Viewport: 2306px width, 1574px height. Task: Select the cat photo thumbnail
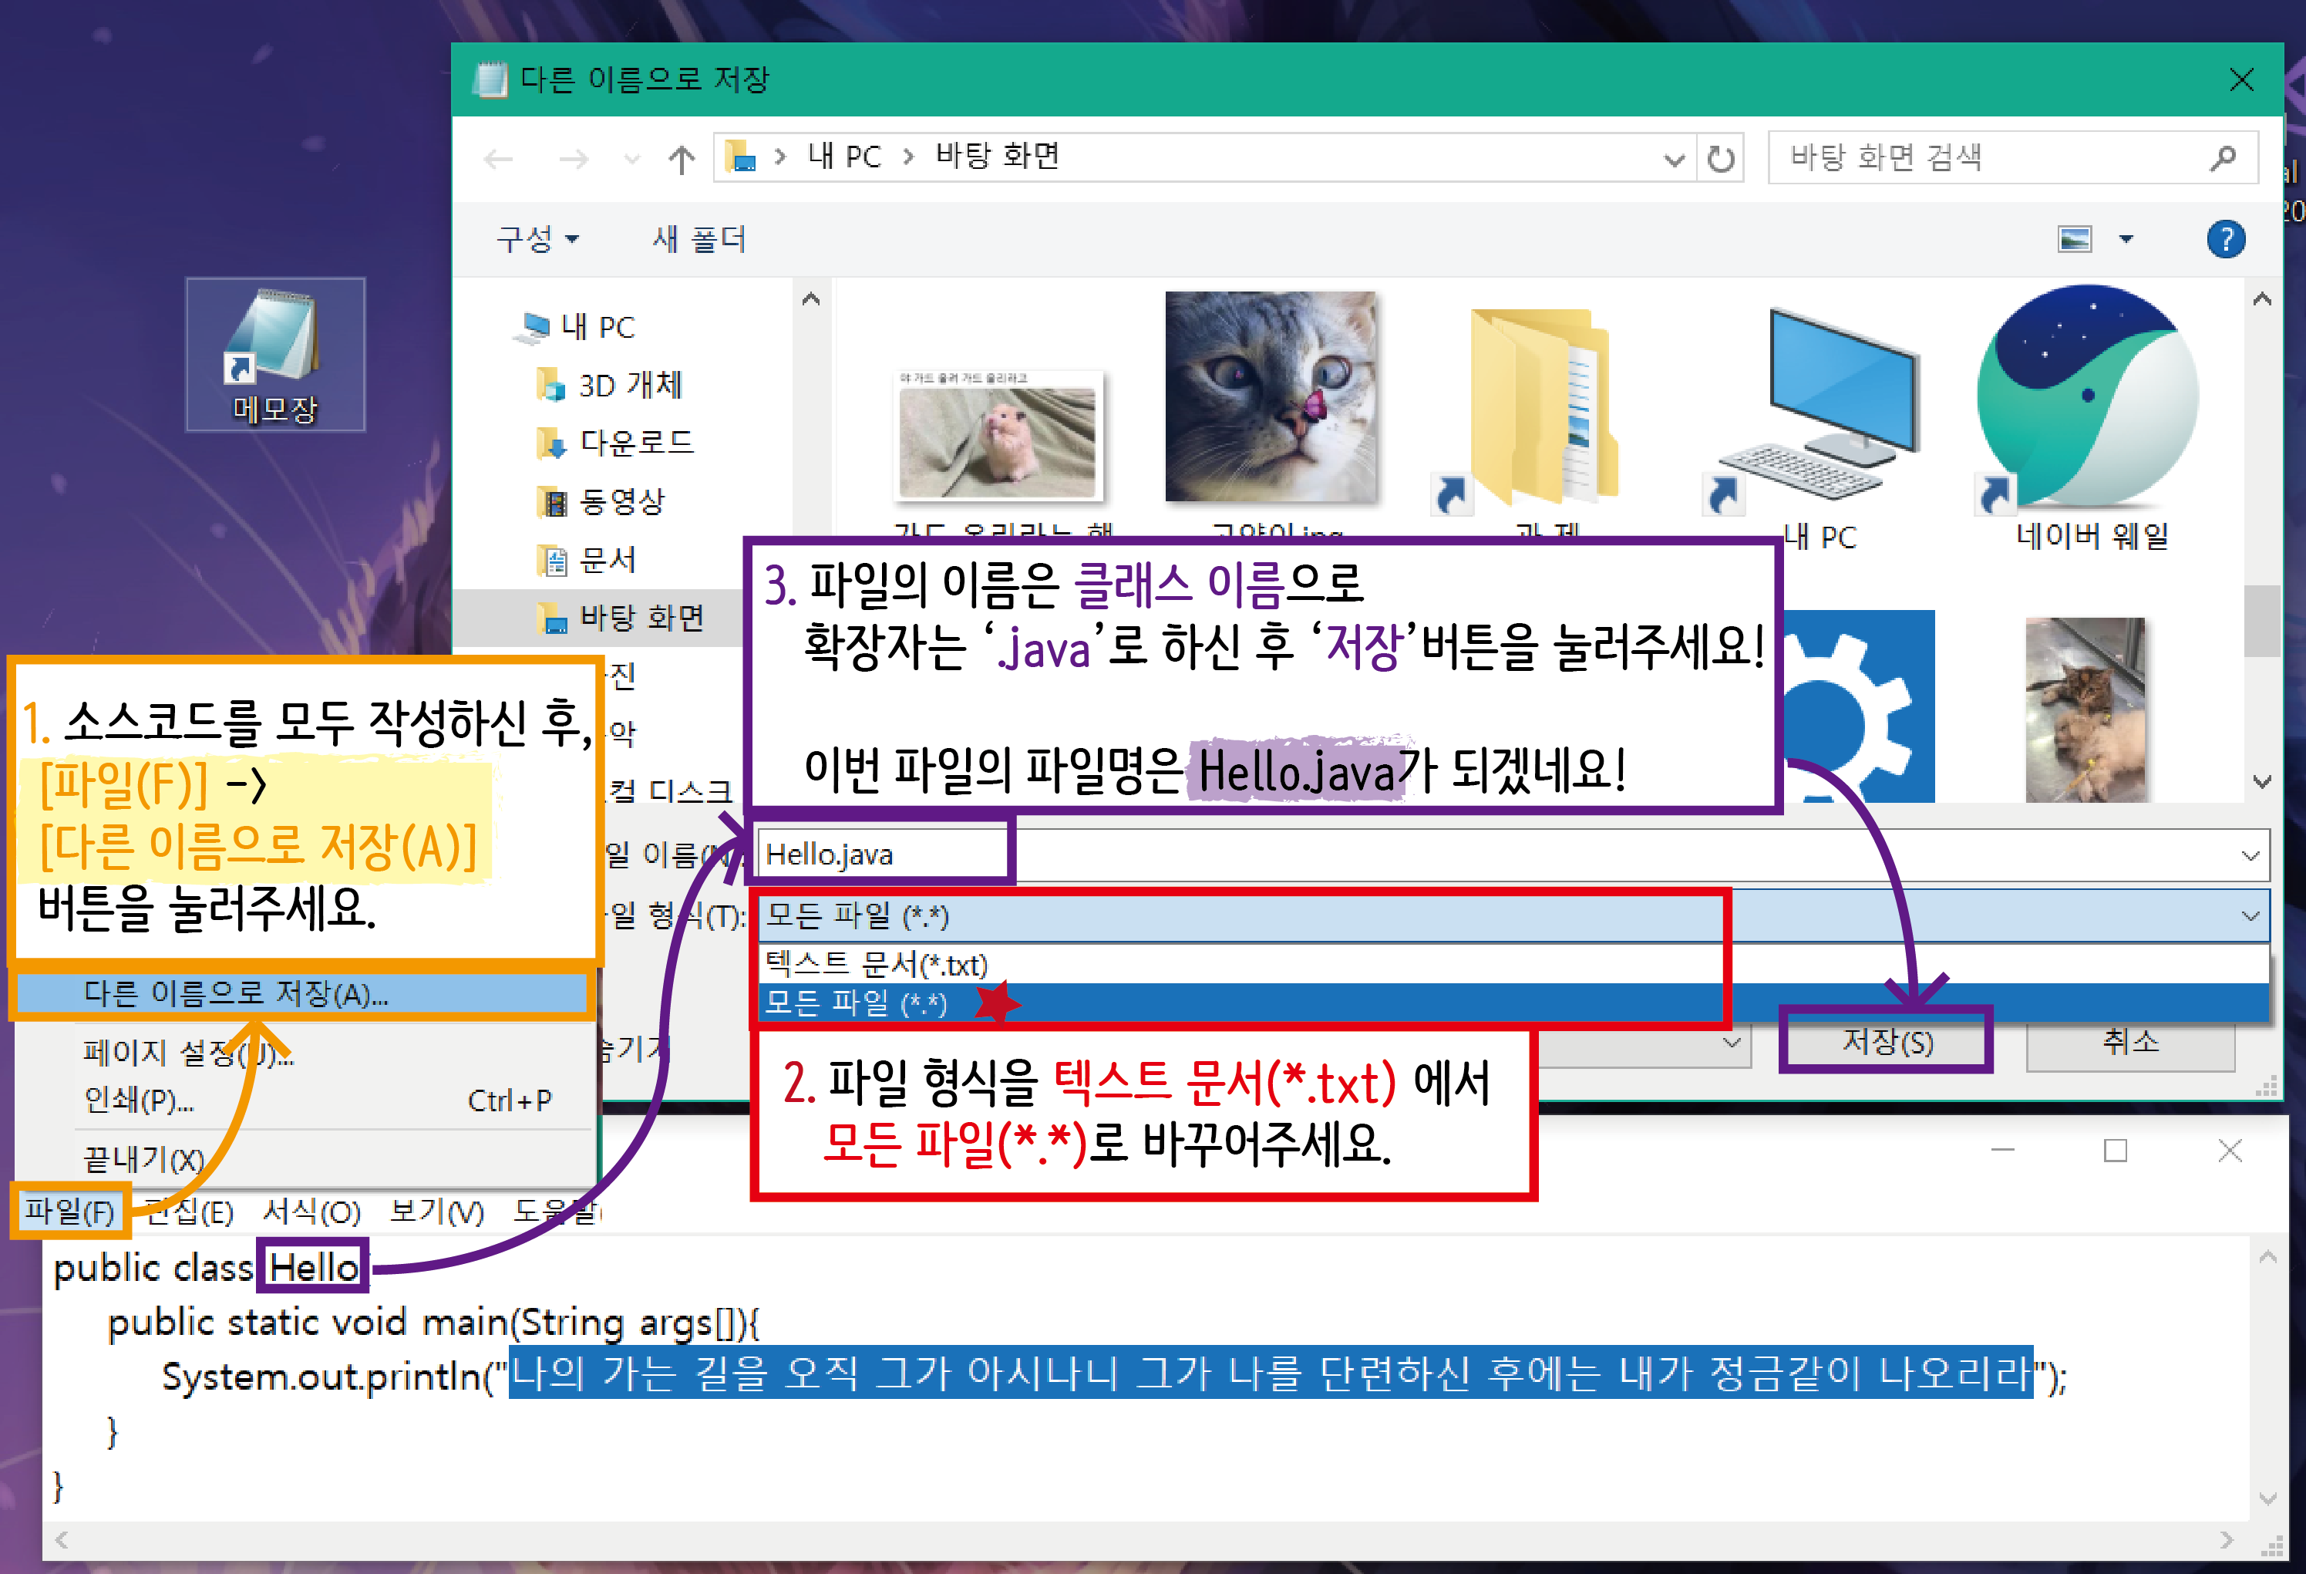(1270, 397)
